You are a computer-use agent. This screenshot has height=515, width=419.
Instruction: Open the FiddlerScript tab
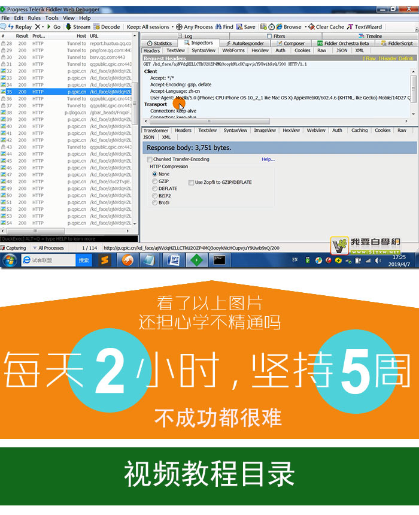(x=397, y=43)
